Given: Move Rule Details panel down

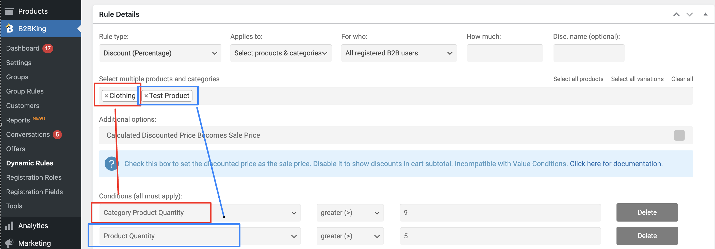Looking at the screenshot, I should 690,14.
